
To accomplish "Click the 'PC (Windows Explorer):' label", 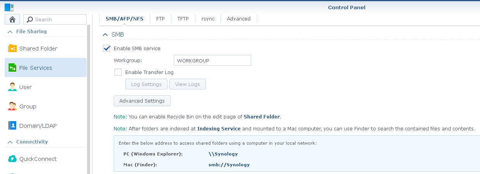I will tap(153, 154).
